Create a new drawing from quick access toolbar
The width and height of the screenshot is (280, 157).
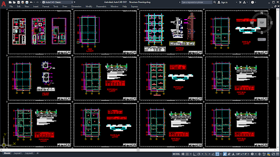(10, 2)
